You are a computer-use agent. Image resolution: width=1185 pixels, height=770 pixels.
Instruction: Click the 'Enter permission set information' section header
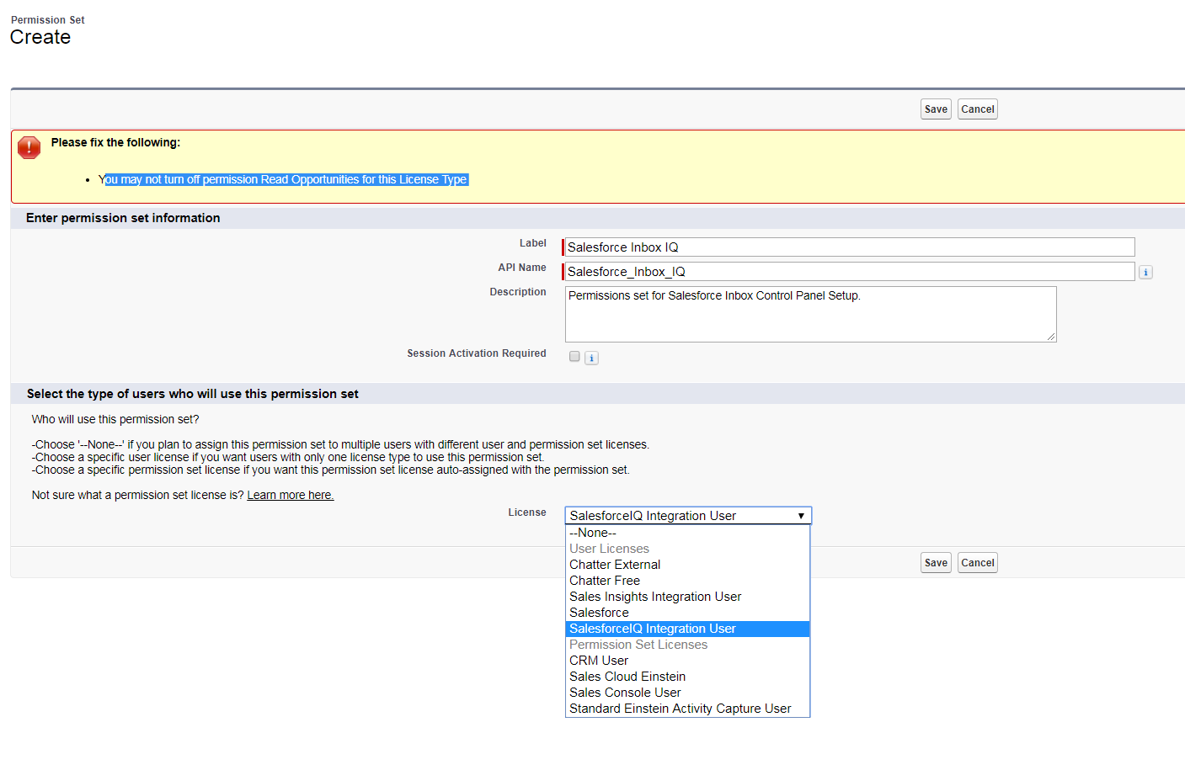pyautogui.click(x=123, y=218)
